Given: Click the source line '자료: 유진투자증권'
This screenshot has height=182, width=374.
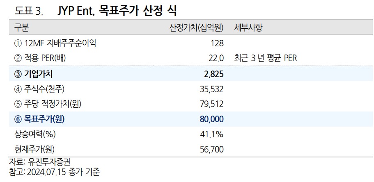Looking at the screenshot, I should pyautogui.click(x=39, y=162).
